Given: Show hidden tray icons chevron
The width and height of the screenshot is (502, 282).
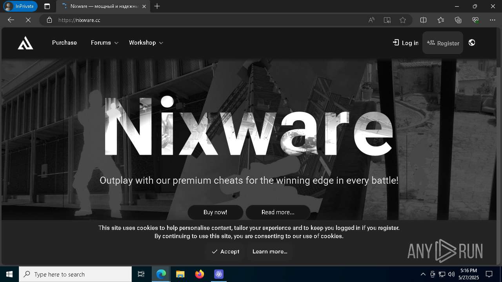Looking at the screenshot, I should coord(423,274).
